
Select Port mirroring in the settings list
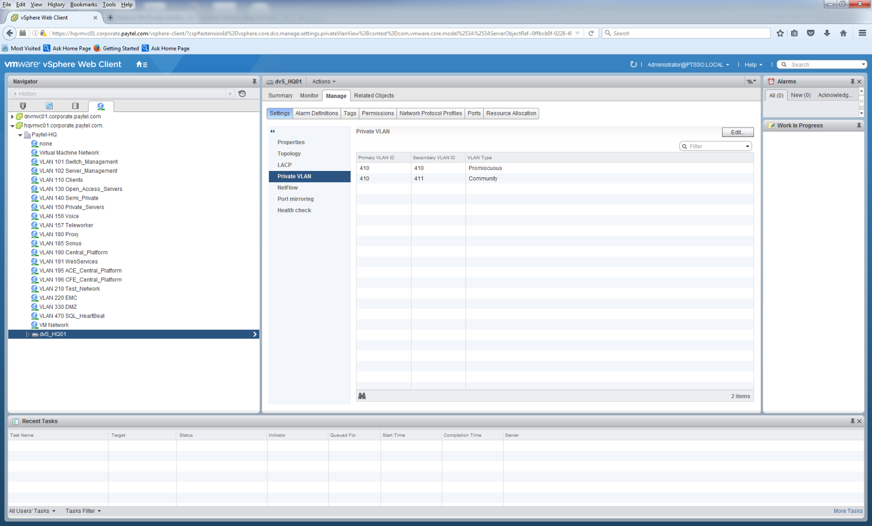(x=310, y=199)
